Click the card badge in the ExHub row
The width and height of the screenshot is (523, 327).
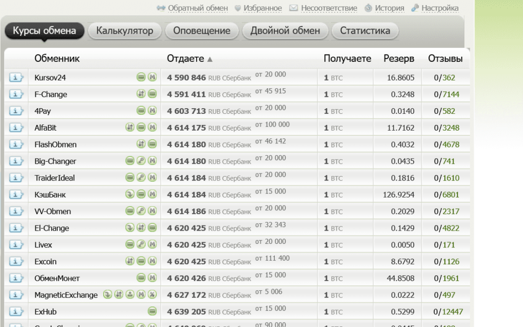click(152, 311)
